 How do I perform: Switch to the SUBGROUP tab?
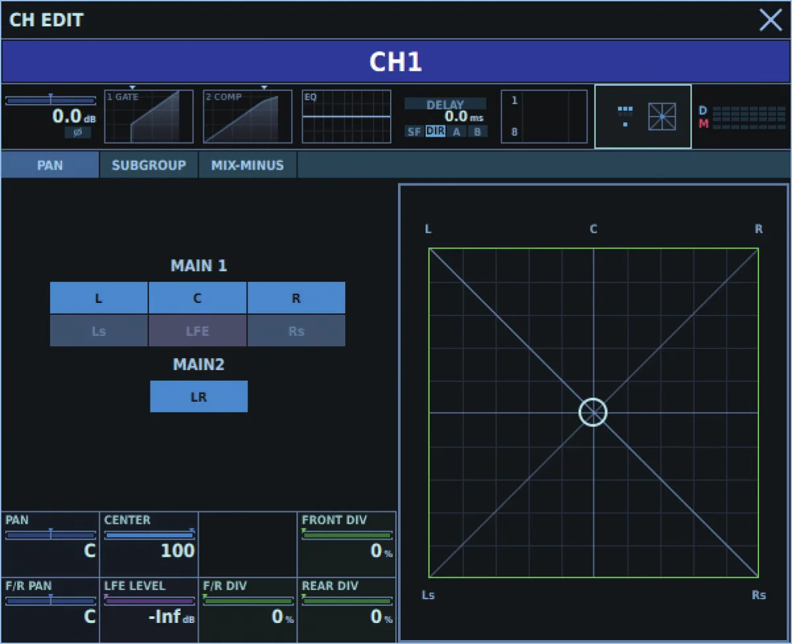pyautogui.click(x=148, y=165)
